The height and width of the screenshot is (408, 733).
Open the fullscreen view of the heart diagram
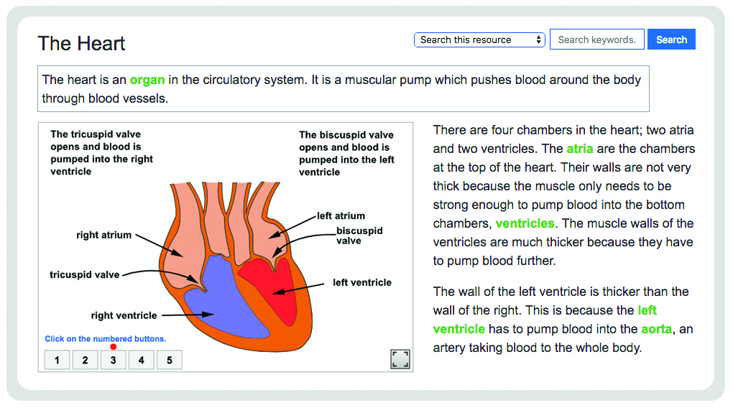tap(400, 359)
